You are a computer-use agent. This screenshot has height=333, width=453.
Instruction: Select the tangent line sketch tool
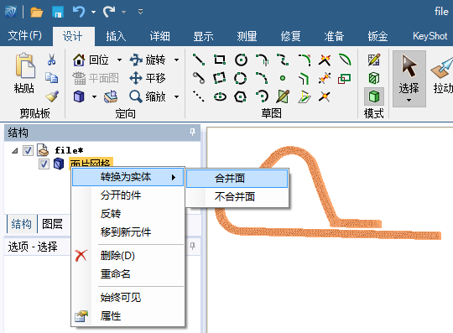point(199,78)
